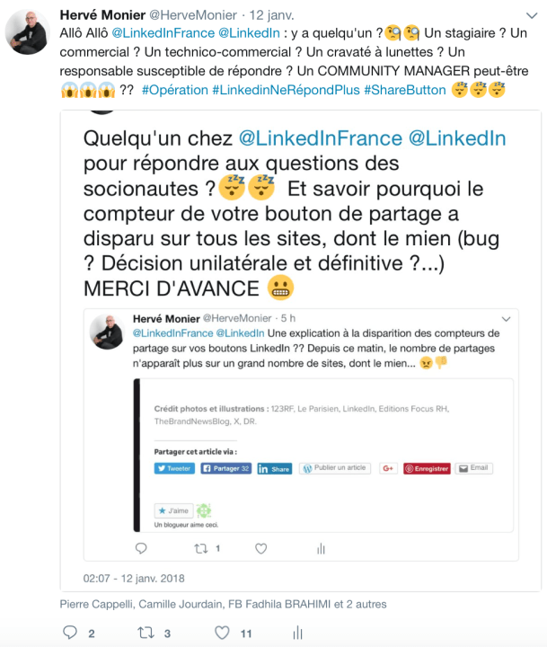Open analytics icon in nested quoted tweet
This screenshot has height=647, width=547.
pos(321,549)
